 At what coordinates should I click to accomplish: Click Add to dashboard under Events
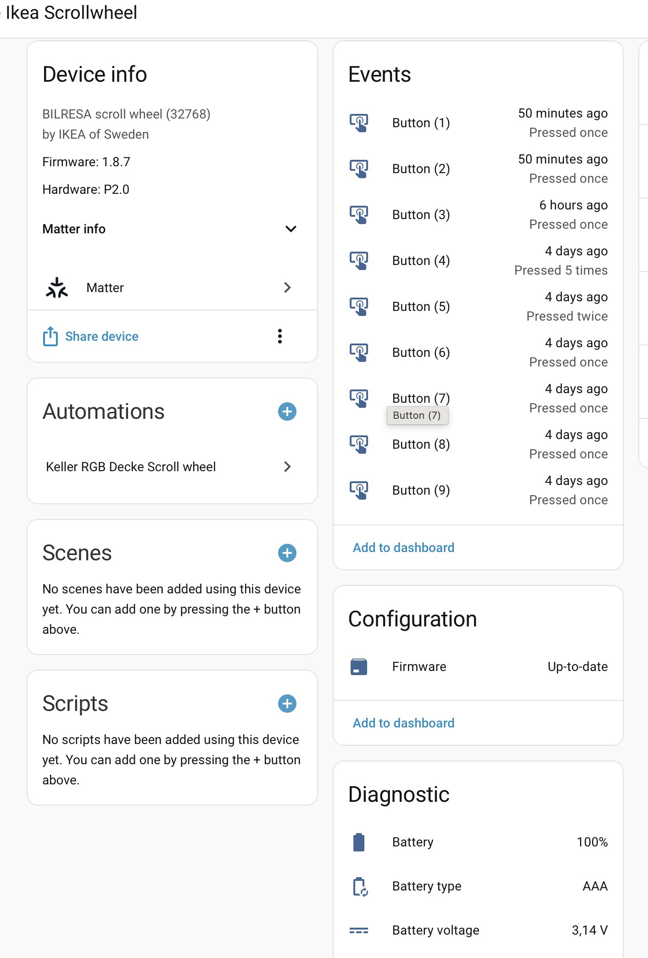tap(403, 547)
